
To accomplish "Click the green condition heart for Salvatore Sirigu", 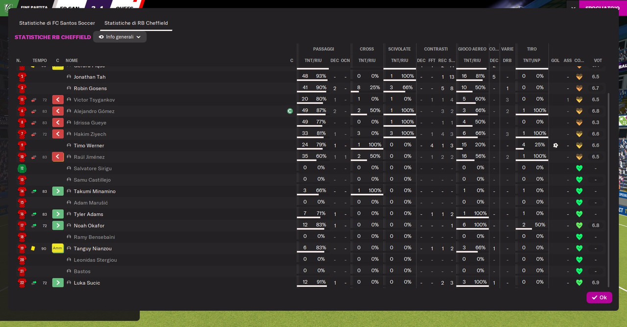I will [579, 169].
